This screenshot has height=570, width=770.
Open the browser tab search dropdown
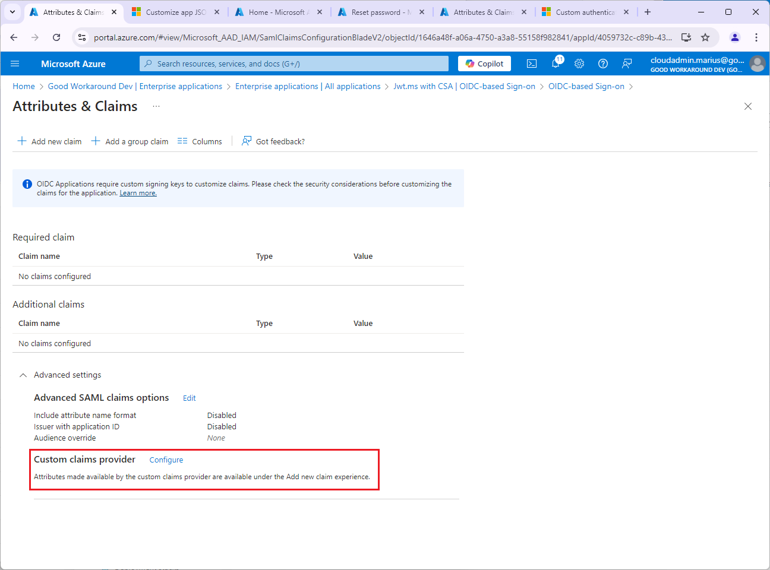[x=12, y=12]
